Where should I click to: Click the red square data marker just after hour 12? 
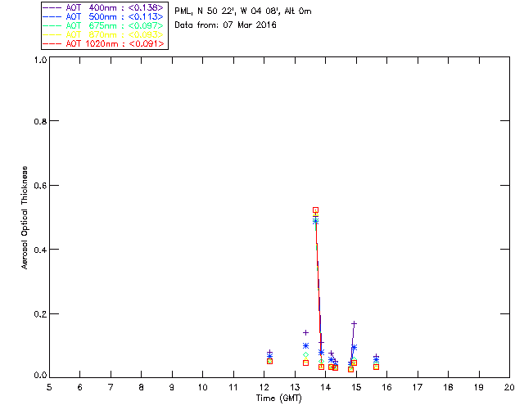point(269,362)
